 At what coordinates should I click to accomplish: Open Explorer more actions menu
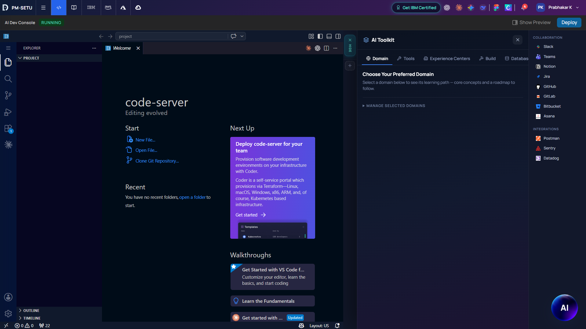94,48
